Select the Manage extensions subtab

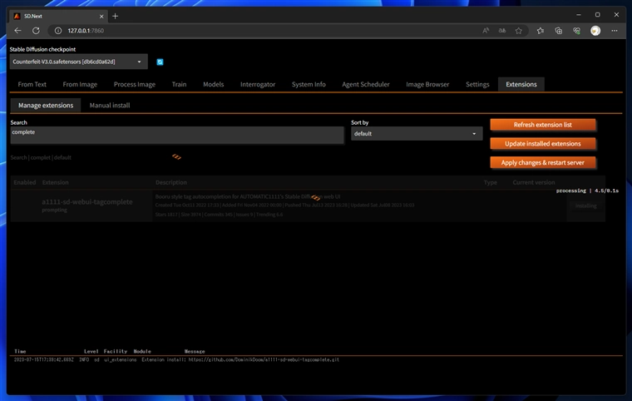[x=46, y=106]
